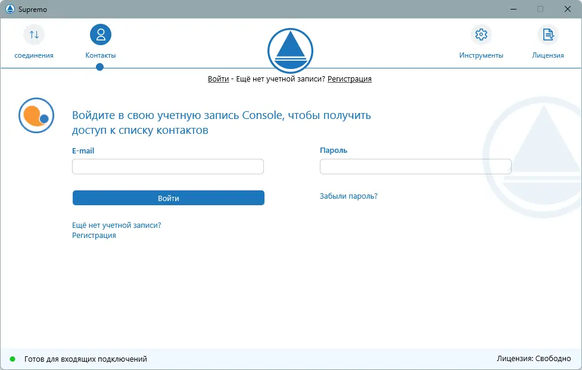
Task: Follow the top Регистрация underlined link
Action: [x=350, y=79]
